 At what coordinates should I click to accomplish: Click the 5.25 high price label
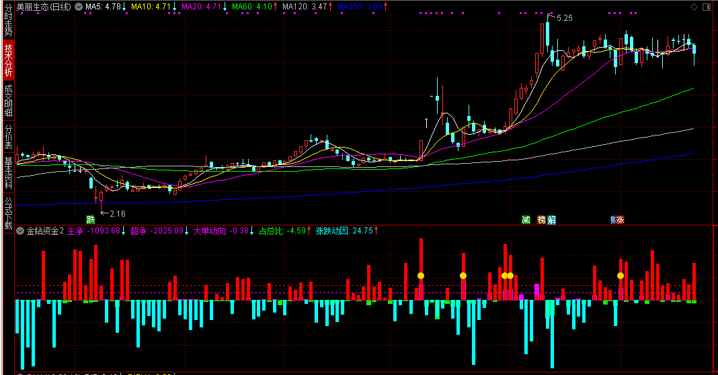(565, 18)
